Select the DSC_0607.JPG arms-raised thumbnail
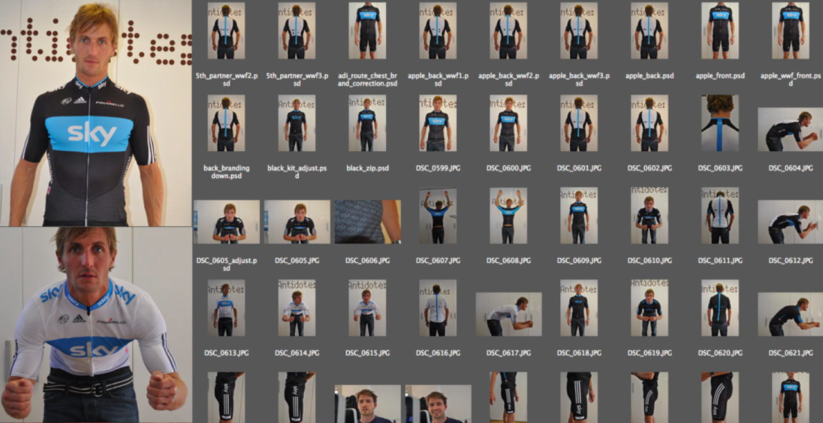 [438, 215]
